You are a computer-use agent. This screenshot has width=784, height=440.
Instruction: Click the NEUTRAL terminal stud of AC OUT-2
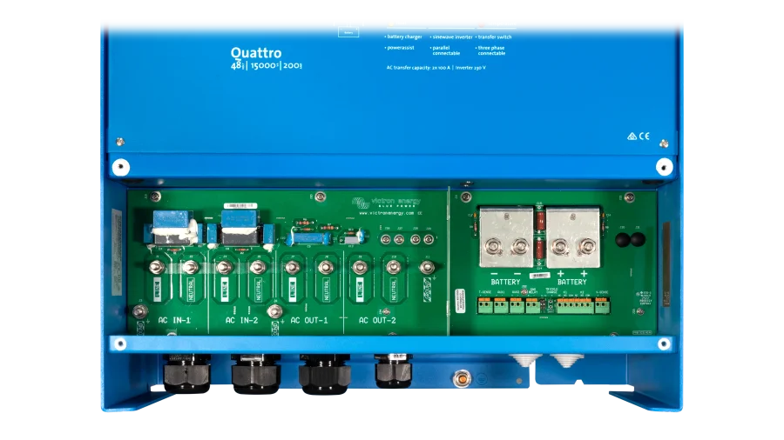394,268
